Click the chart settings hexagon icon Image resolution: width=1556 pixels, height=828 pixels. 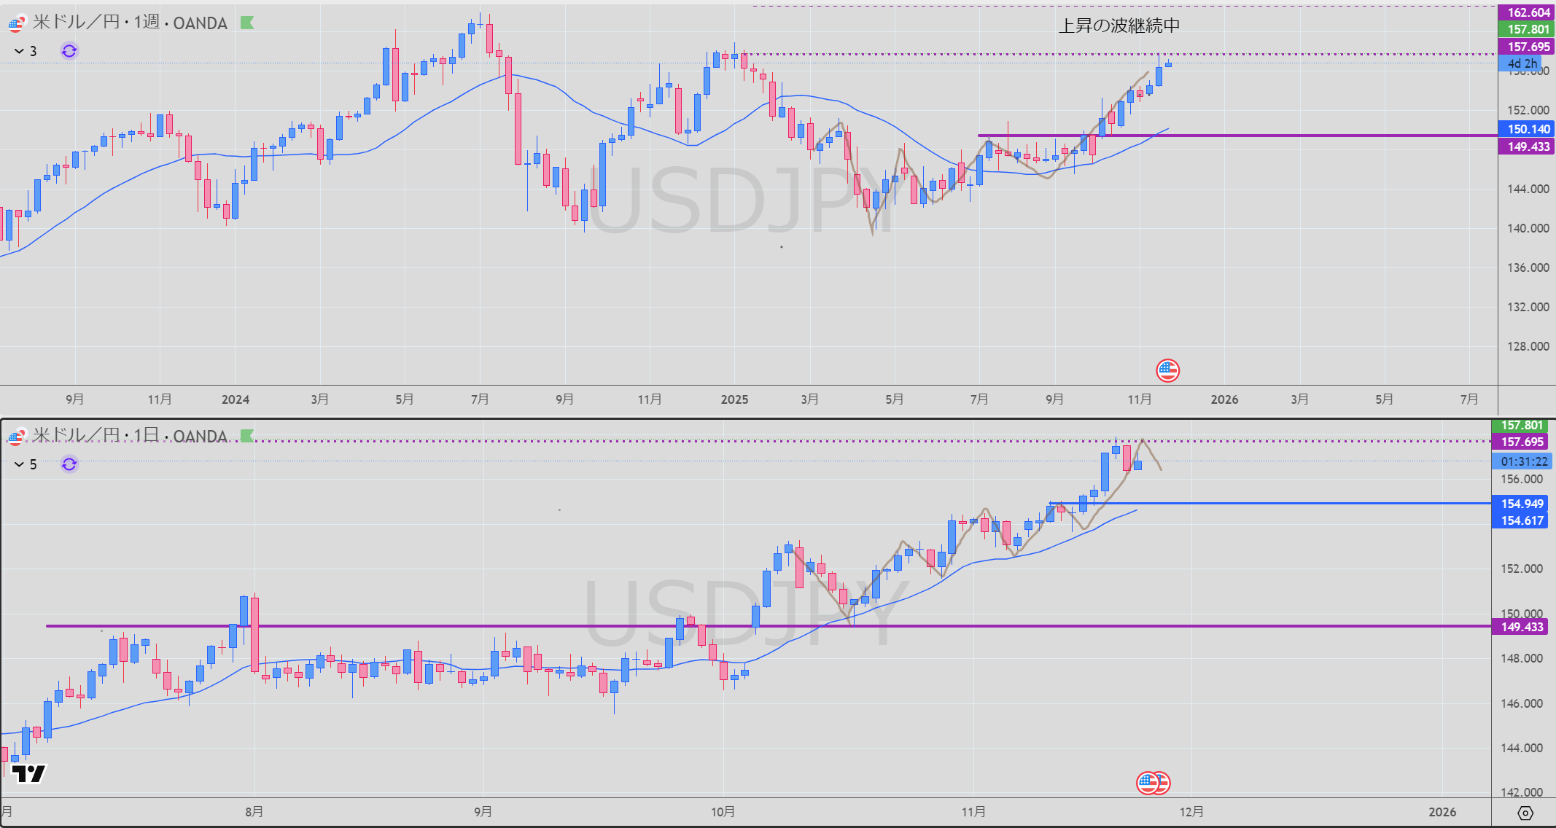pyautogui.click(x=1525, y=813)
